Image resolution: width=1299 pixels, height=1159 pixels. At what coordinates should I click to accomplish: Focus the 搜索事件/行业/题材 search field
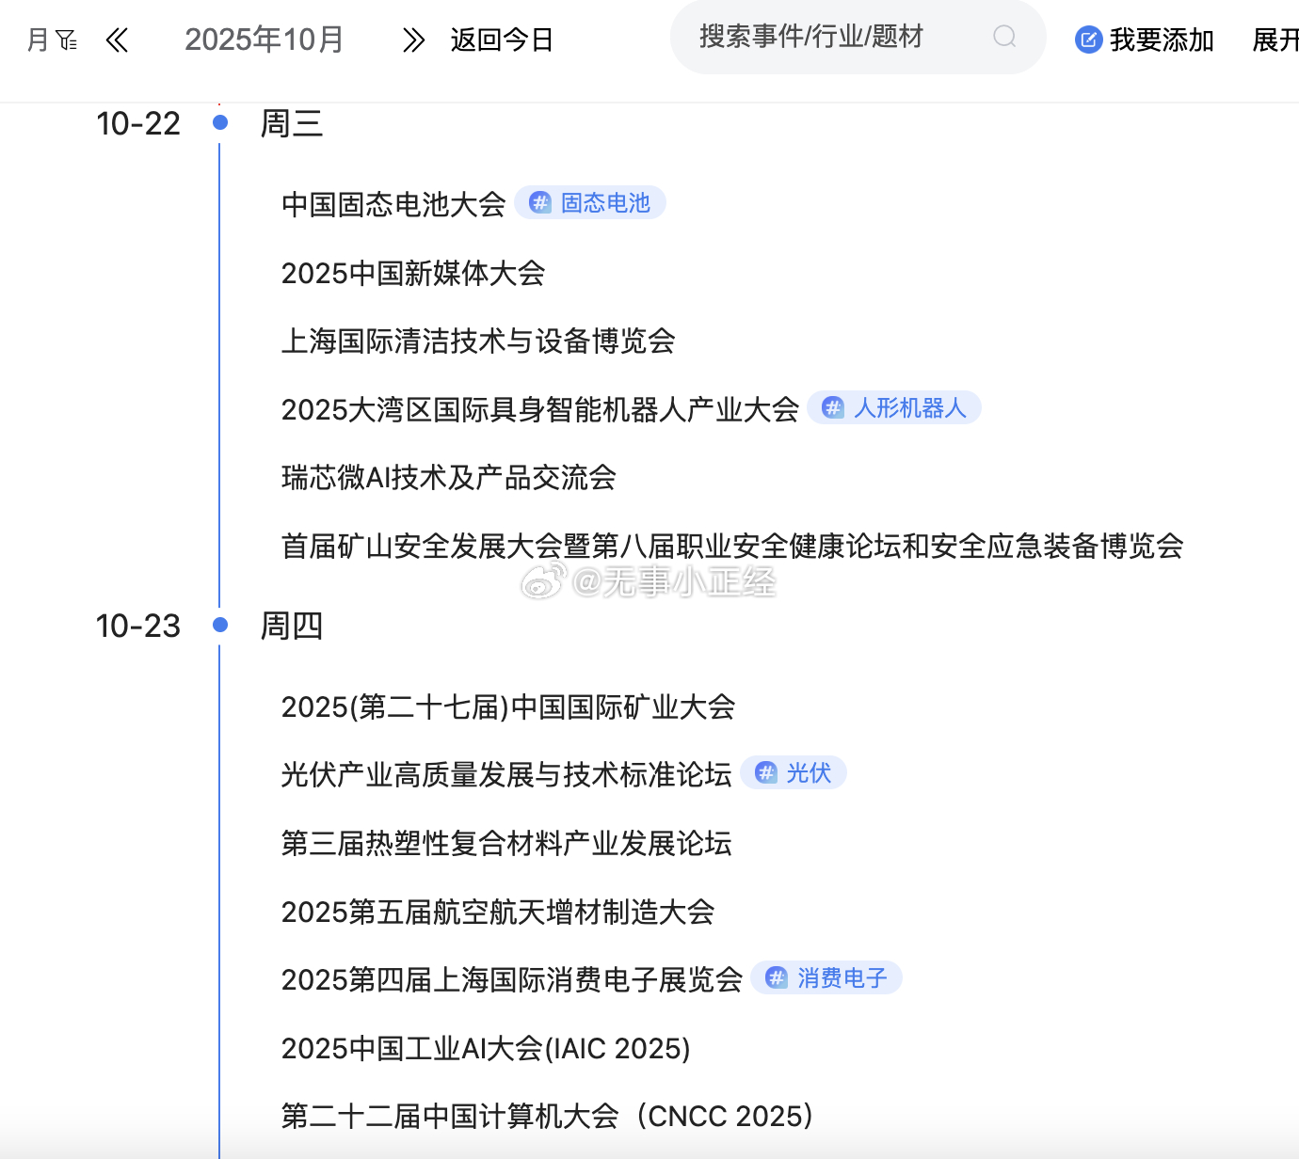tap(858, 37)
